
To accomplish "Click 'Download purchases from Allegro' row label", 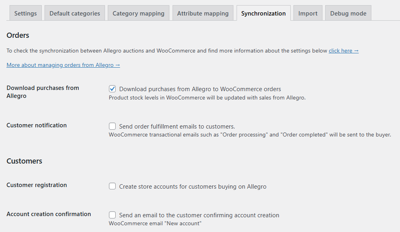I will point(43,92).
